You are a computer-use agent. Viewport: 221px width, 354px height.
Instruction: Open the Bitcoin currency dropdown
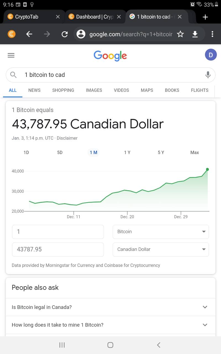(x=161, y=232)
